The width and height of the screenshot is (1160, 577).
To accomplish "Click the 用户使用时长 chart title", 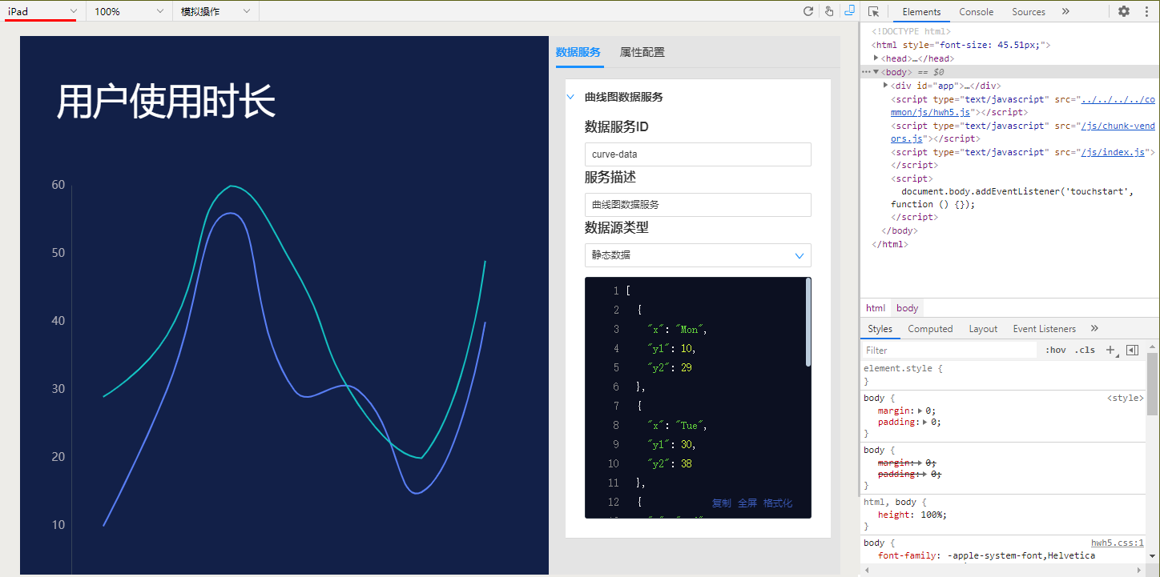I will 166,102.
